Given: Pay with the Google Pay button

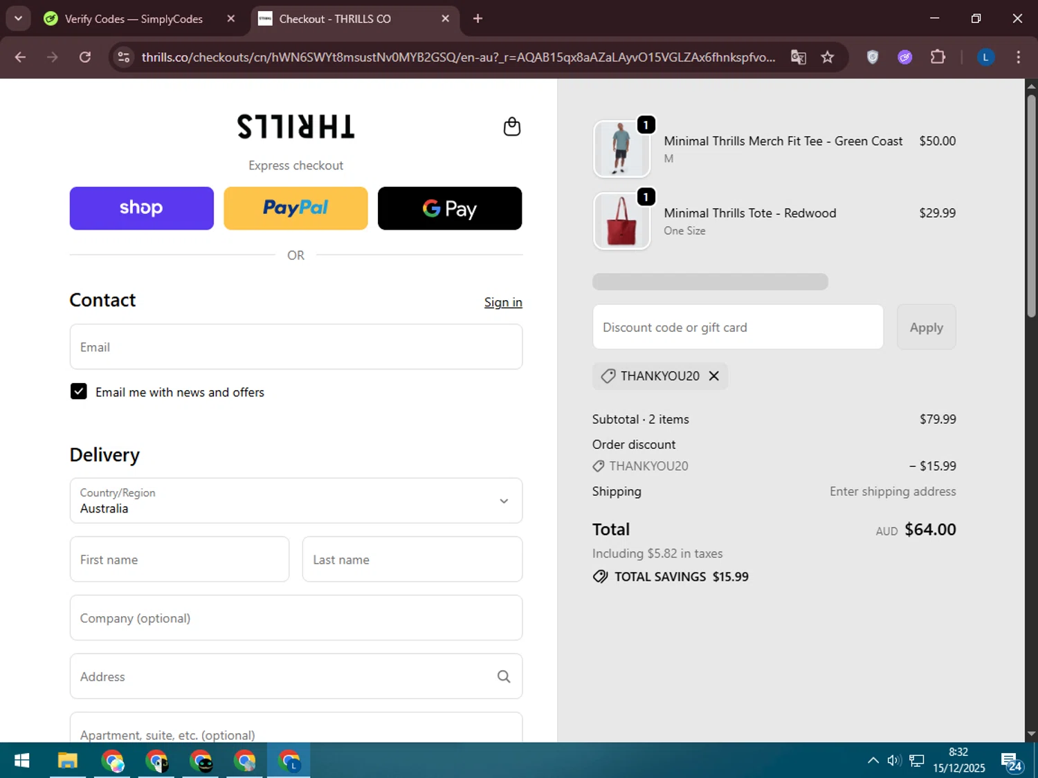Looking at the screenshot, I should pyautogui.click(x=450, y=208).
